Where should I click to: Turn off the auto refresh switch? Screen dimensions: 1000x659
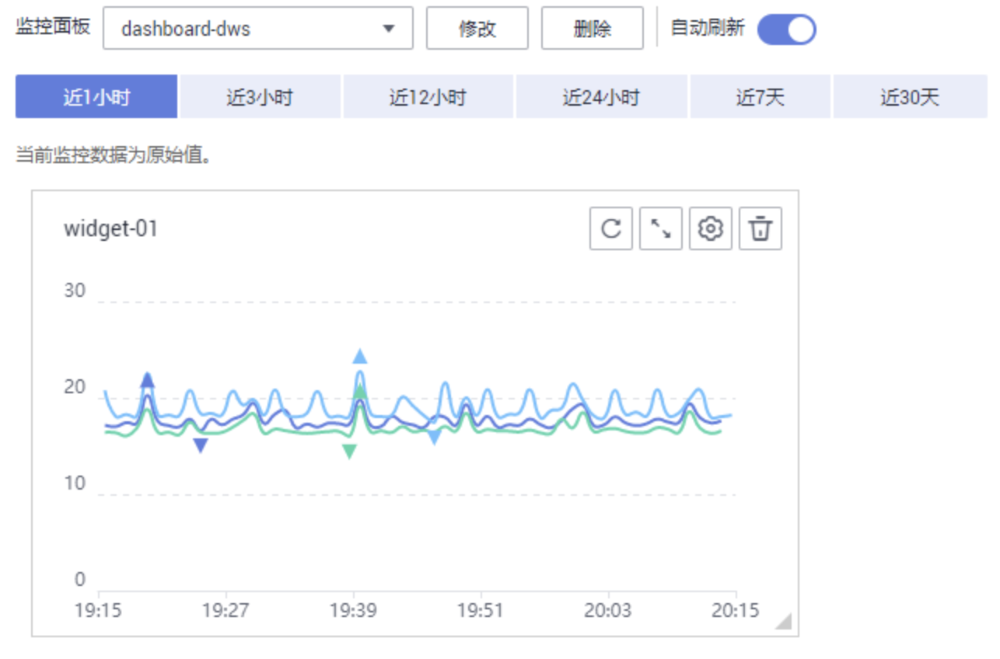[786, 30]
